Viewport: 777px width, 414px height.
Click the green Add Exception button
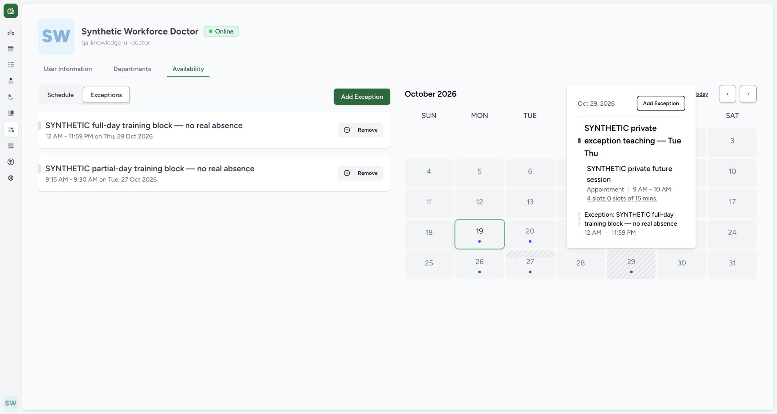pos(362,97)
